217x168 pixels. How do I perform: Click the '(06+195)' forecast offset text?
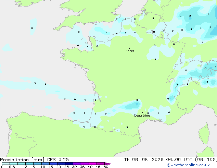click(206, 160)
